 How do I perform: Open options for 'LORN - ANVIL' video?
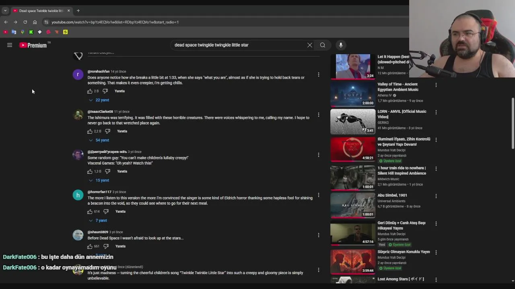click(436, 112)
